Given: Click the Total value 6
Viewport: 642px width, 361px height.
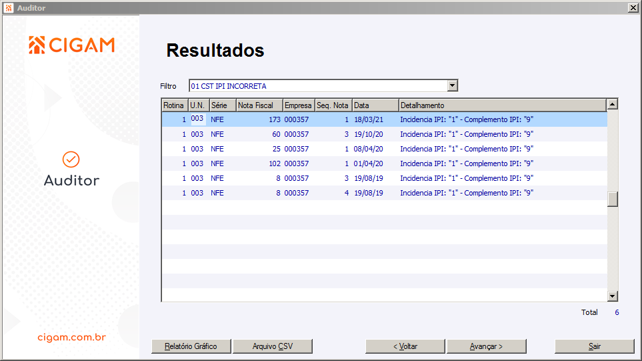Looking at the screenshot, I should tap(617, 312).
